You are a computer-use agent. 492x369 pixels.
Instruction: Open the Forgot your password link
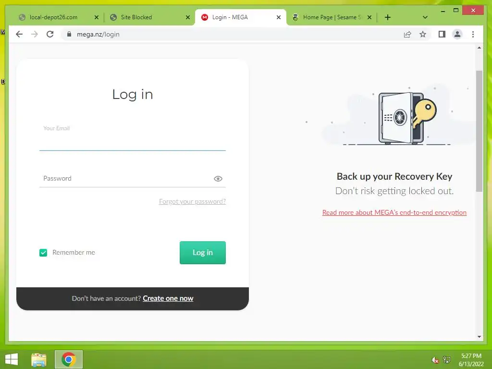pyautogui.click(x=192, y=201)
